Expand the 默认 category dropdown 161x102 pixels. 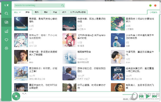click(x=17, y=12)
